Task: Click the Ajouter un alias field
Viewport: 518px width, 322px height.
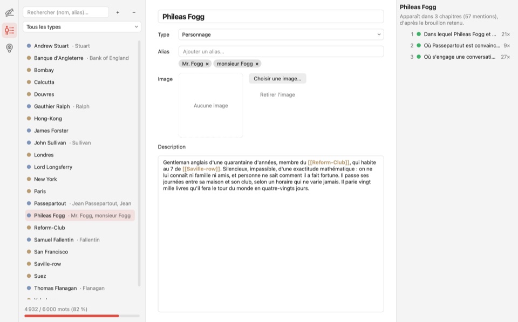Action: click(x=281, y=52)
